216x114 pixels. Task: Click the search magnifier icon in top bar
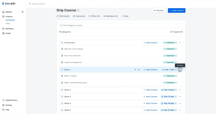(30, 4)
